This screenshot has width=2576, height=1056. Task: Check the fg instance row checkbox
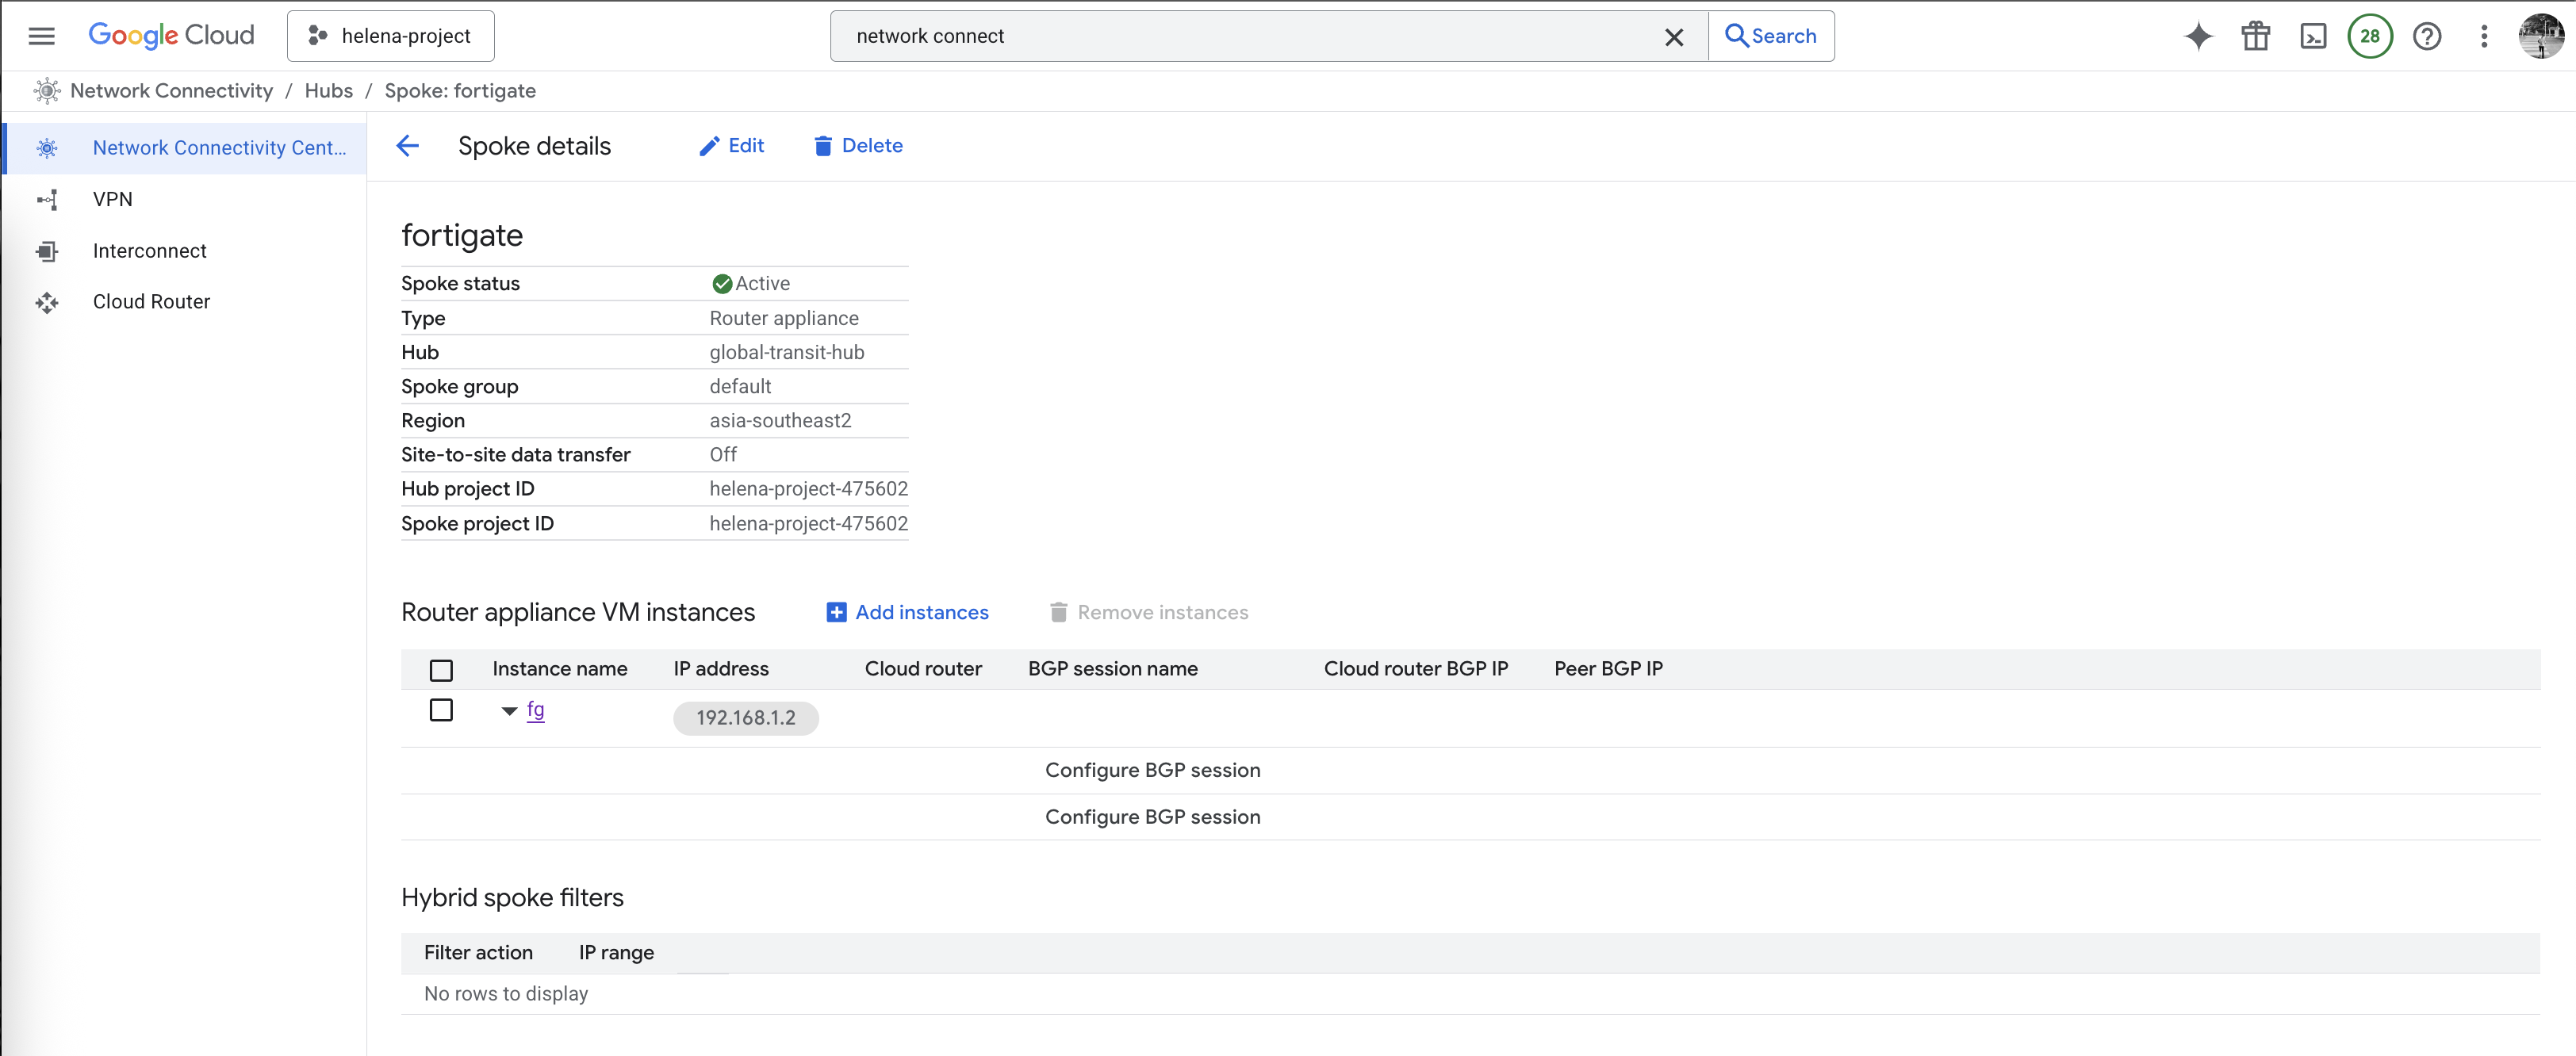(441, 710)
